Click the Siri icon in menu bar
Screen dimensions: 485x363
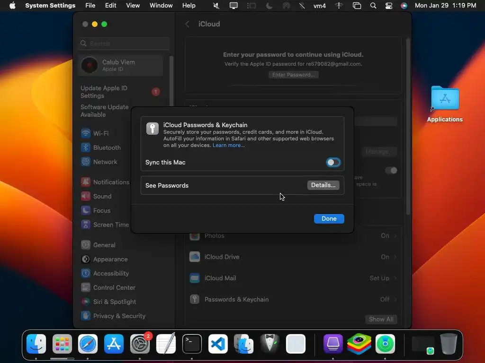point(404,6)
